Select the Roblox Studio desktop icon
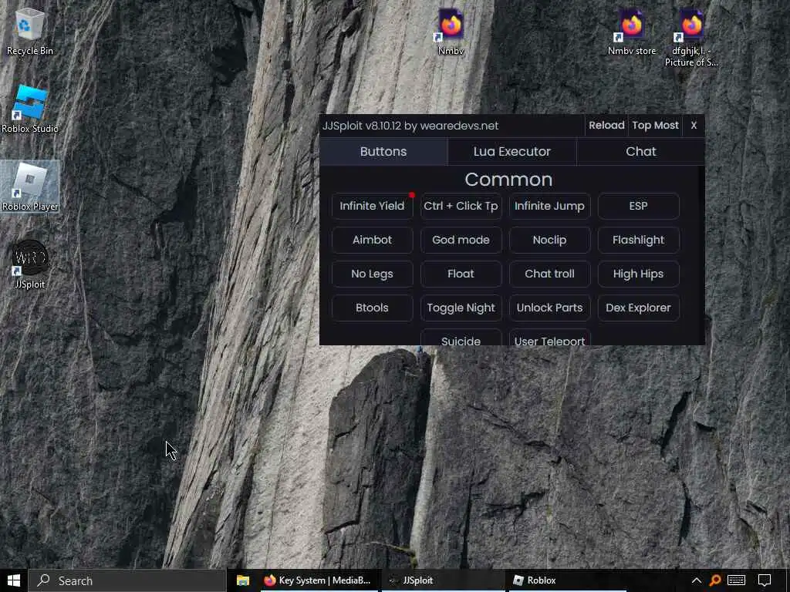 [30, 109]
